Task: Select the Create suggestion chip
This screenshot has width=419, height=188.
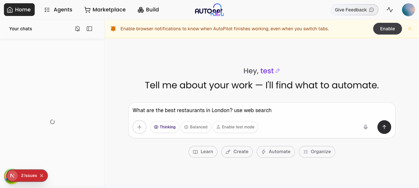Action: (x=237, y=152)
